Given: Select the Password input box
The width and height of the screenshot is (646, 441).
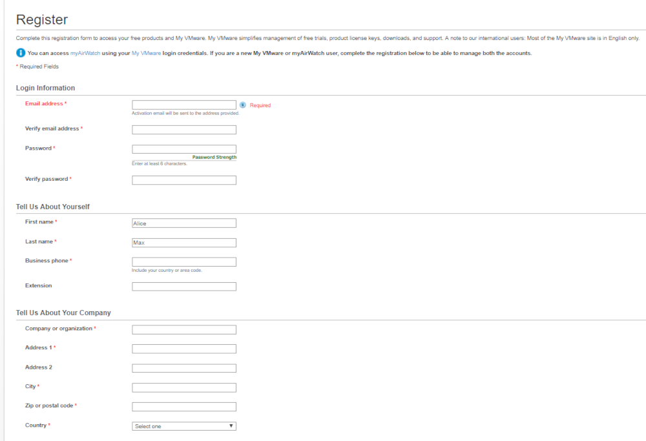Looking at the screenshot, I should tap(184, 149).
